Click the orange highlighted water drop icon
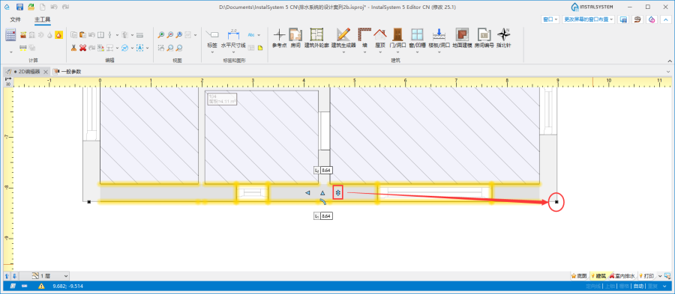Screen dimensions: 675x294 pyautogui.click(x=59, y=34)
